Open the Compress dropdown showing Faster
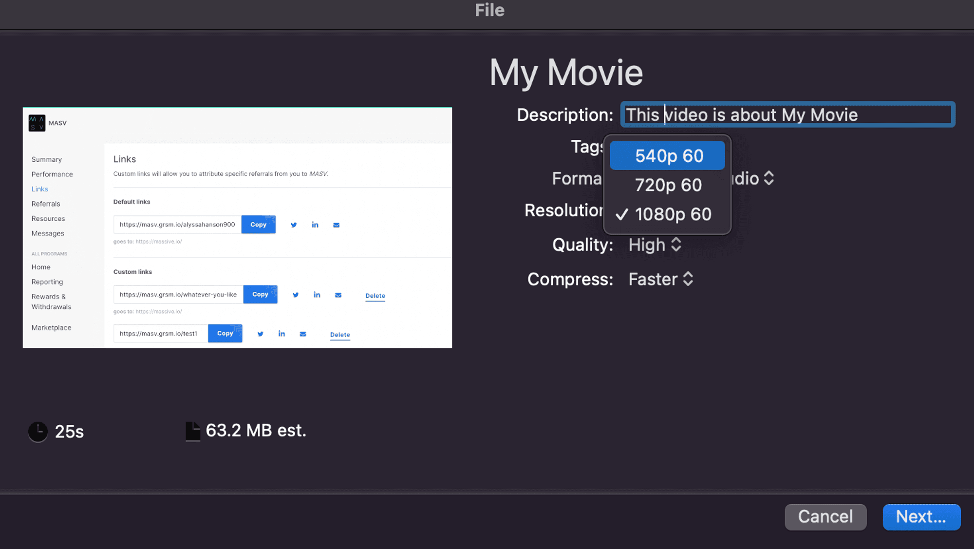The width and height of the screenshot is (974, 549). click(x=661, y=279)
